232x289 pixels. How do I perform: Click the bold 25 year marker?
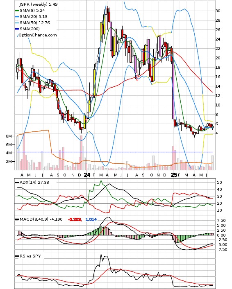click(x=174, y=175)
